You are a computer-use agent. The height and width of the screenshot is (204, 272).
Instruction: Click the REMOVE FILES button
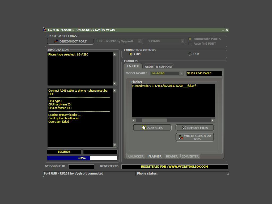click(195, 128)
